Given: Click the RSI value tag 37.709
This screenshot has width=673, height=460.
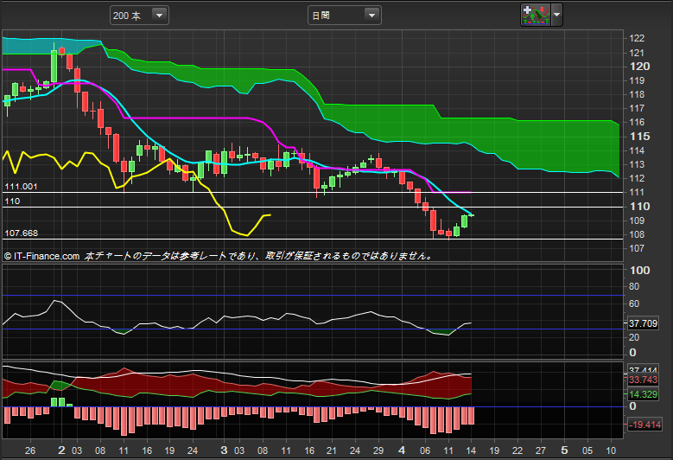Looking at the screenshot, I should click(x=643, y=323).
